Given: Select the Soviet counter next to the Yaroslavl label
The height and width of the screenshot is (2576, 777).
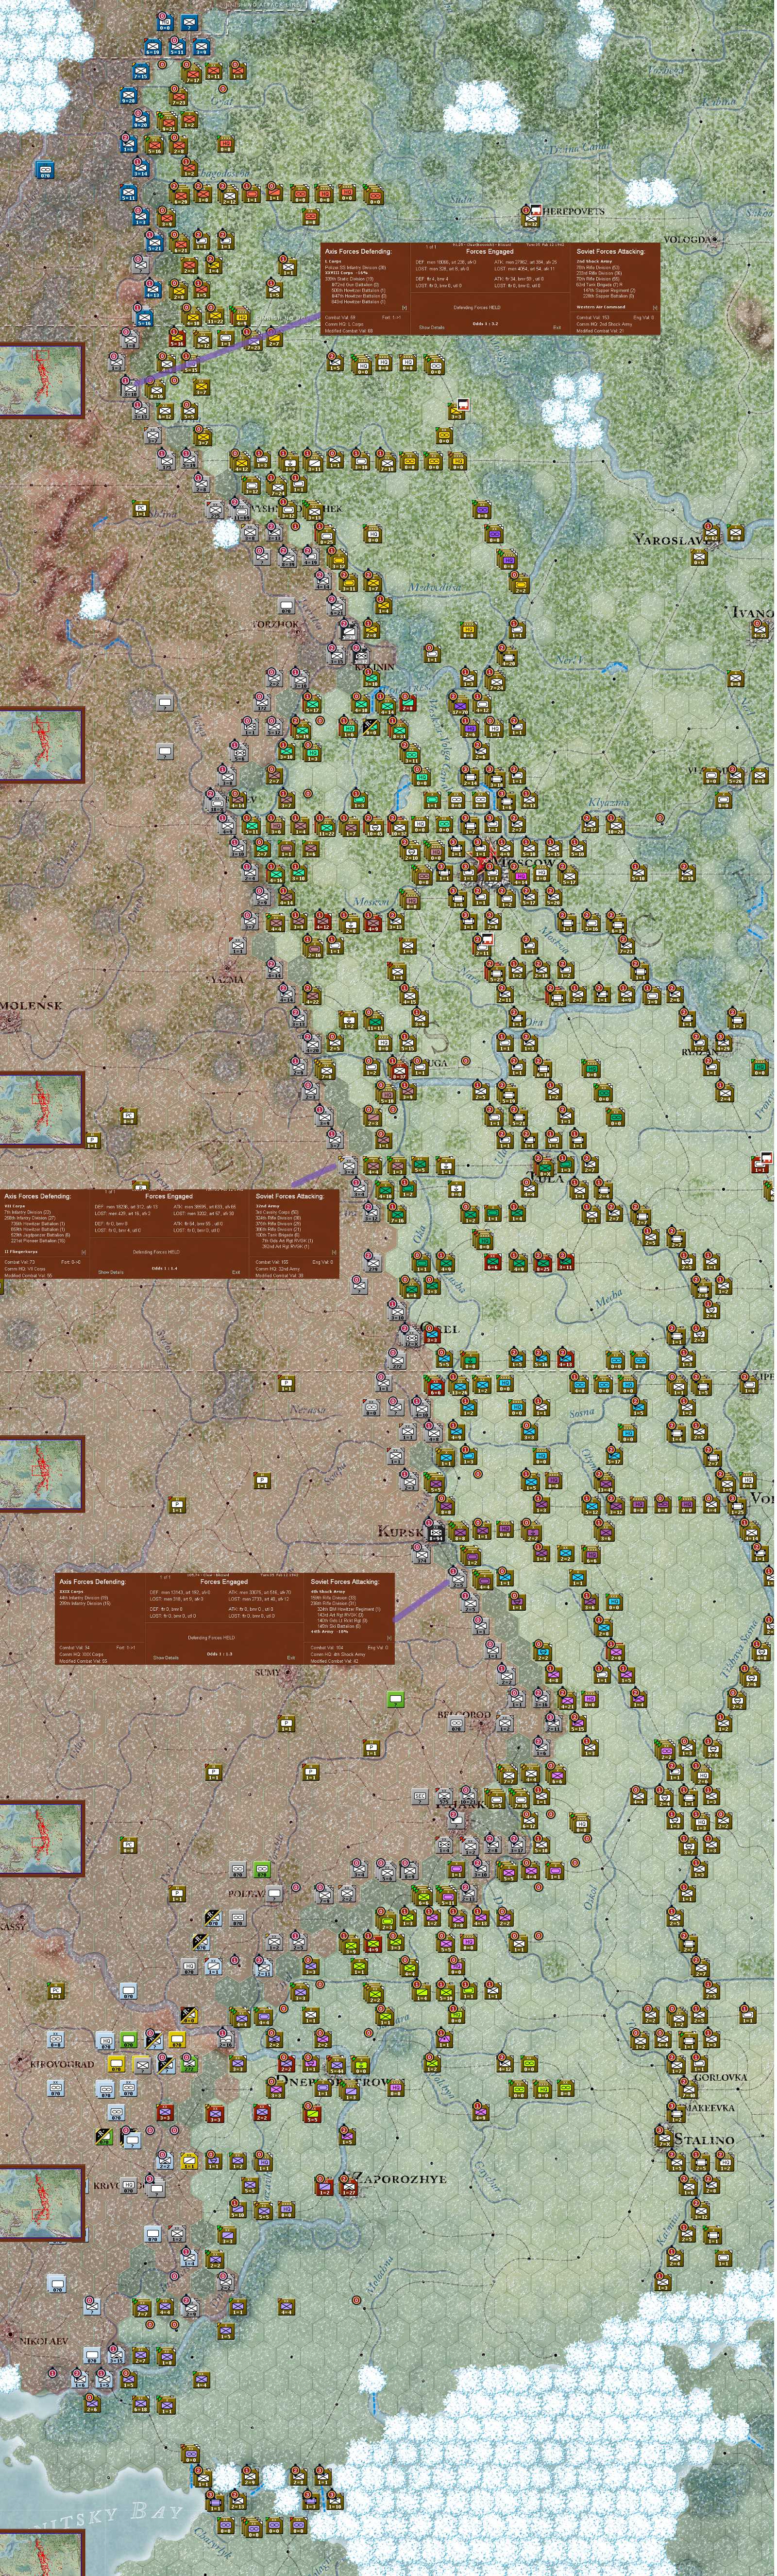Looking at the screenshot, I should [712, 533].
